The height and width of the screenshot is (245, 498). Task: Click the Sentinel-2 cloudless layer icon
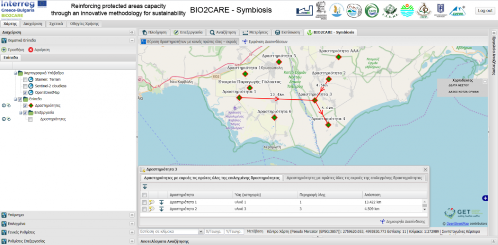31,86
